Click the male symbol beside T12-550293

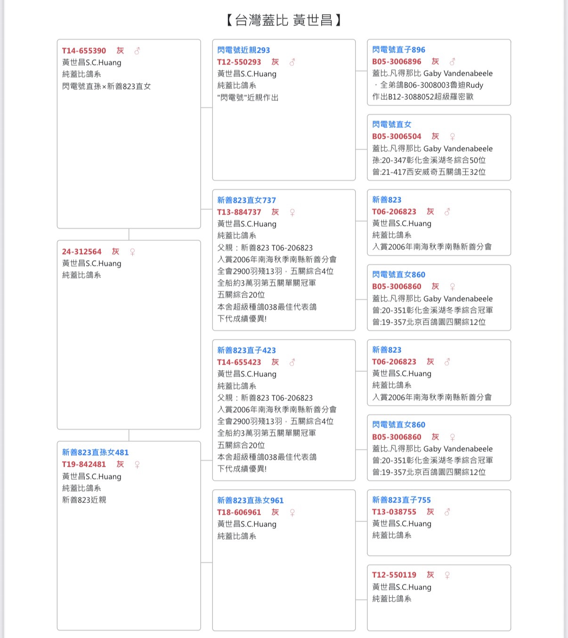click(x=292, y=62)
